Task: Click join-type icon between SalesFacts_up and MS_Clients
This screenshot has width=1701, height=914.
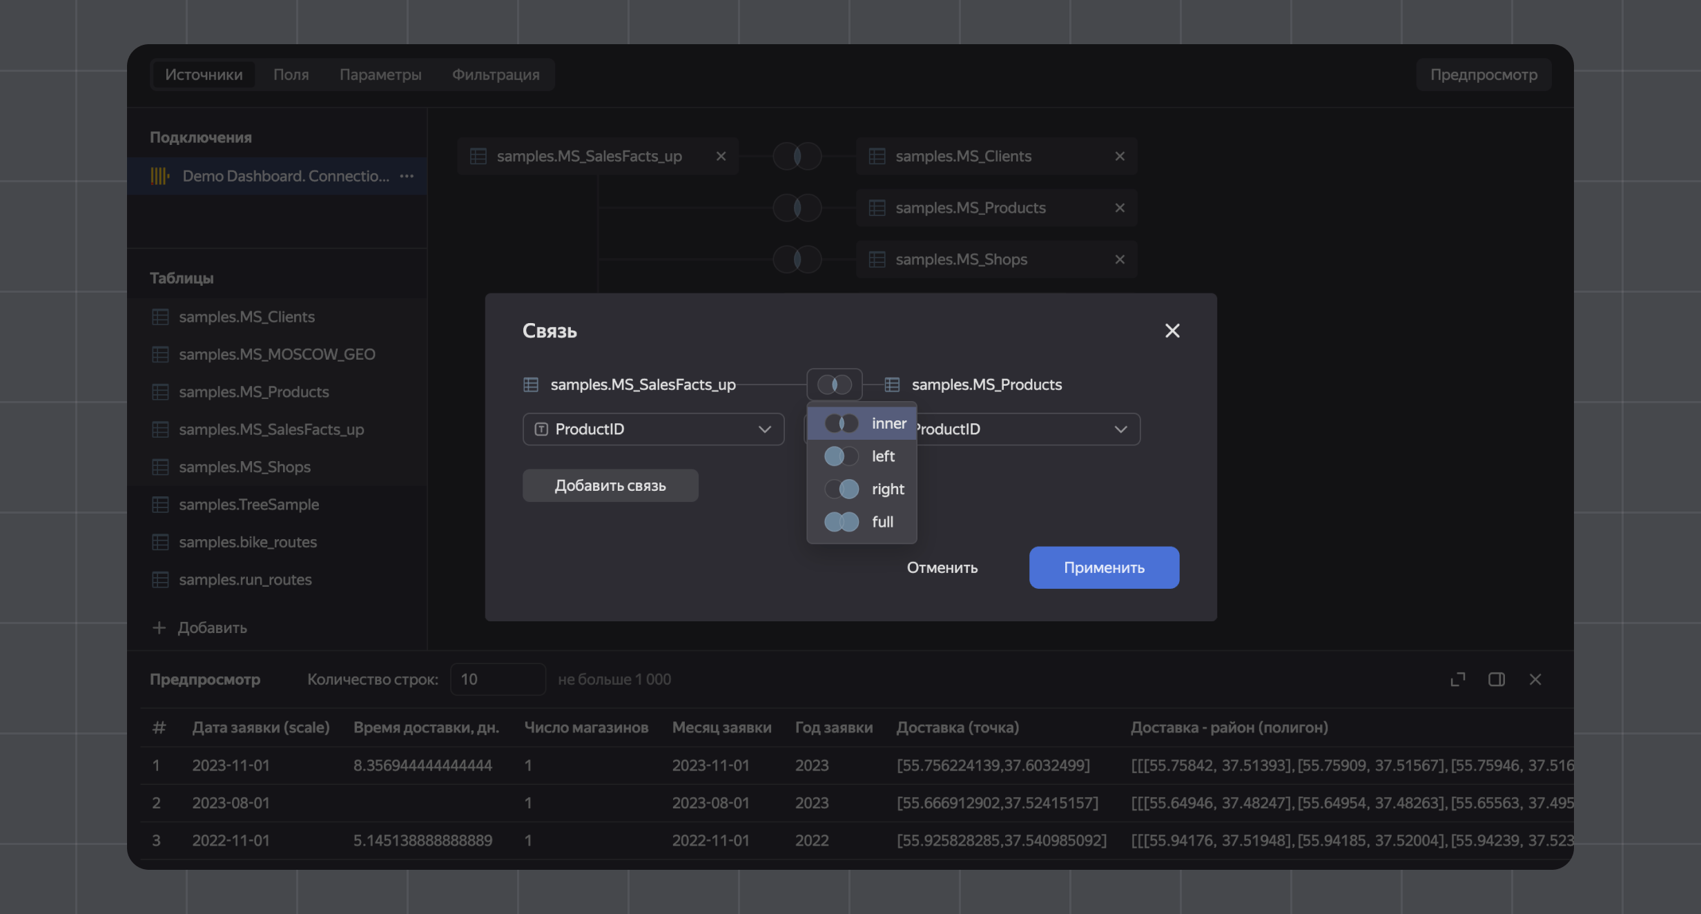Action: (797, 156)
